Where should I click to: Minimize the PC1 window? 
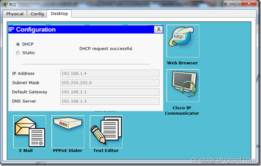(229, 3)
